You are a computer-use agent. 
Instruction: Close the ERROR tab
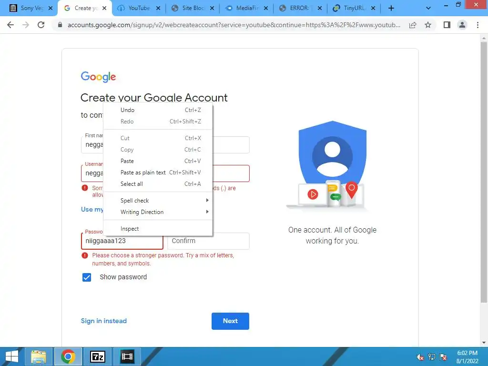[320, 8]
